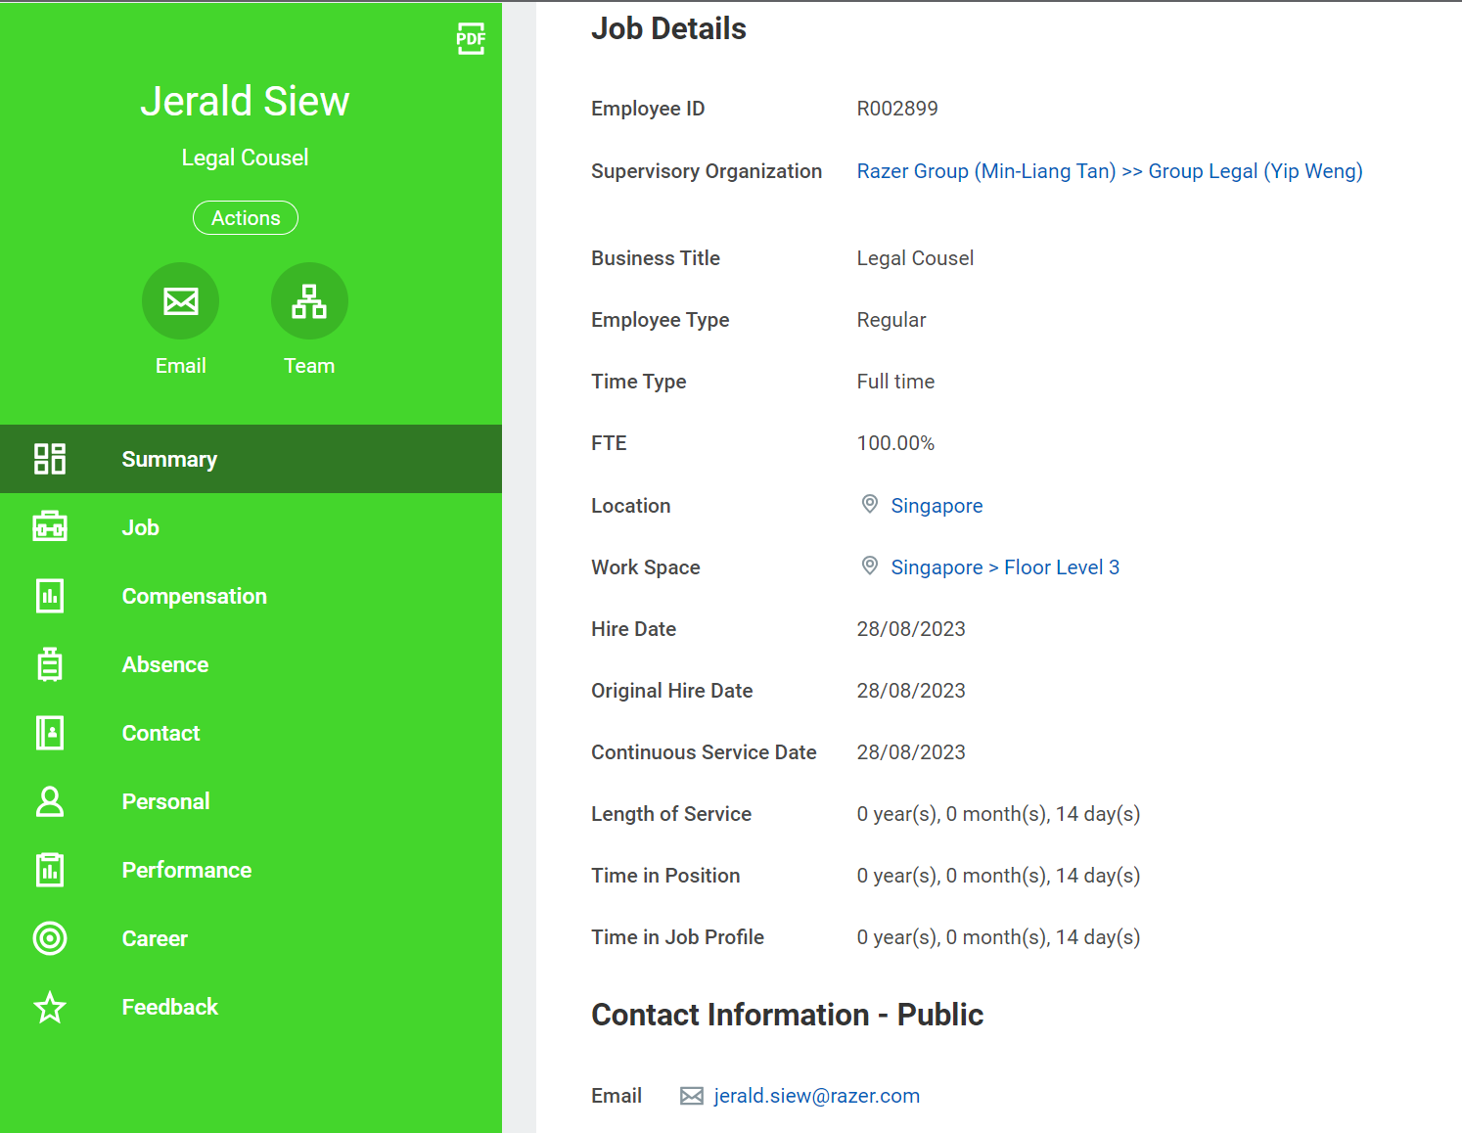Select the FTE value 100.00%

[x=895, y=443]
